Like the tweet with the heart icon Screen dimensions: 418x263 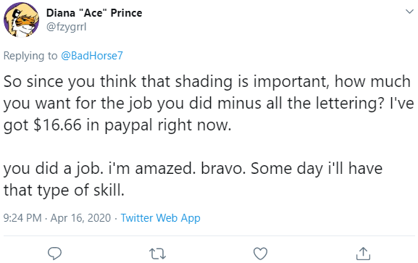[260, 254]
